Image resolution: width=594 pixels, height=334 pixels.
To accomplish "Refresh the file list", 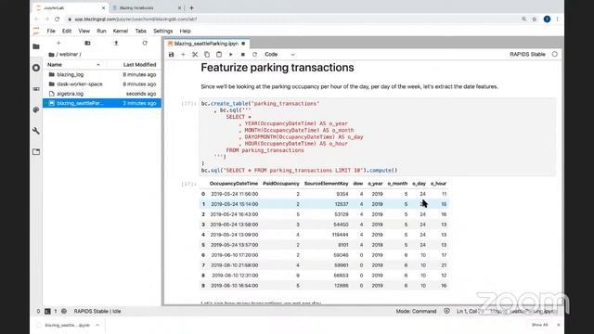I will [145, 44].
